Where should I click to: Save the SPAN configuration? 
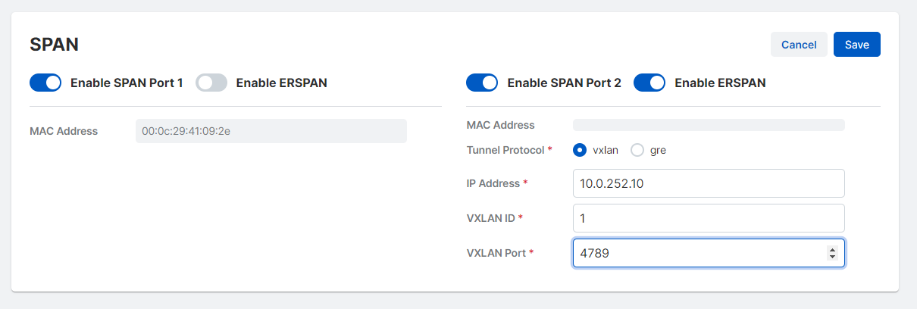tap(856, 45)
